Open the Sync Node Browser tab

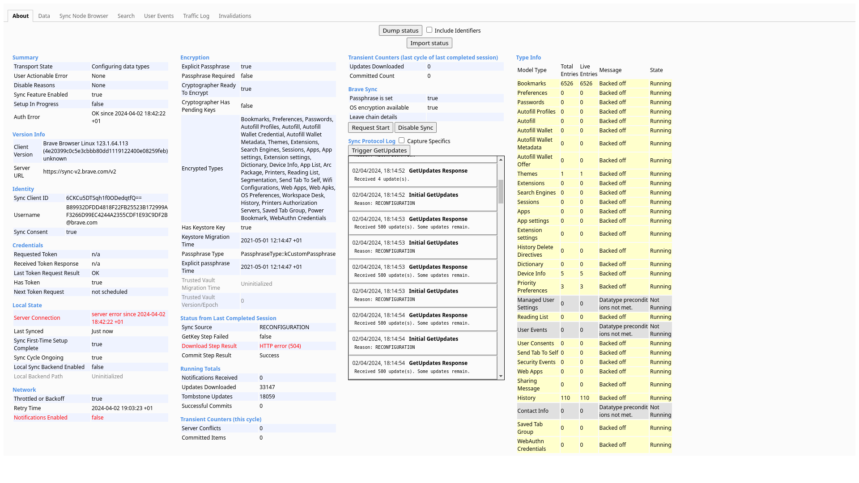pyautogui.click(x=84, y=16)
